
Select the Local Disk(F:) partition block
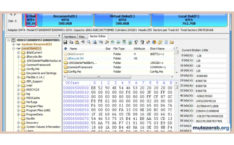189,20
